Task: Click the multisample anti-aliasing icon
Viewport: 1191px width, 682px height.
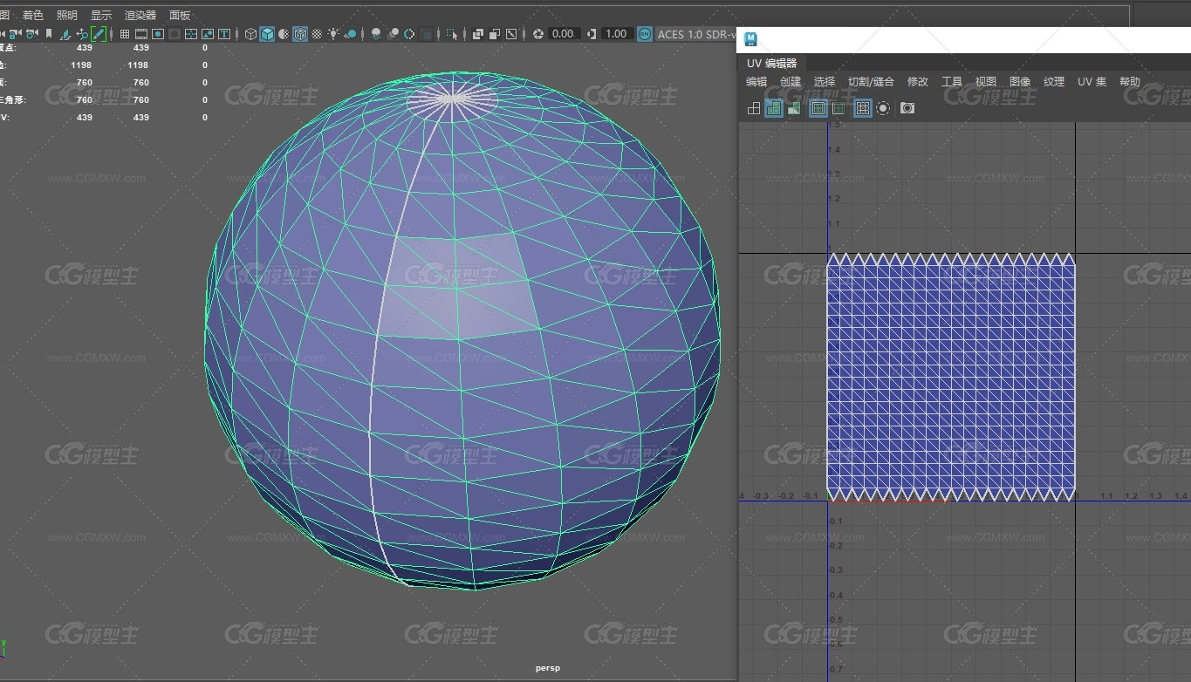Action: coord(409,34)
